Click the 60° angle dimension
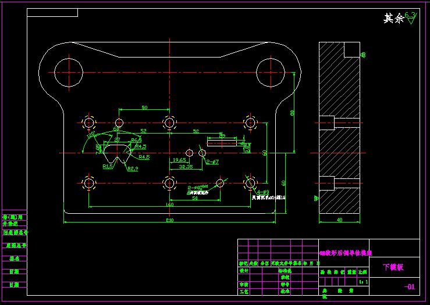Screen dimensions: 430x305 (116, 128)
